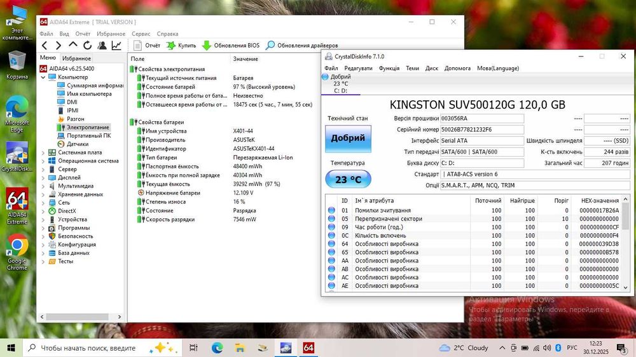Open AIDA64 Избранное menu
Viewport: 636px width, 357px height.
click(111, 34)
